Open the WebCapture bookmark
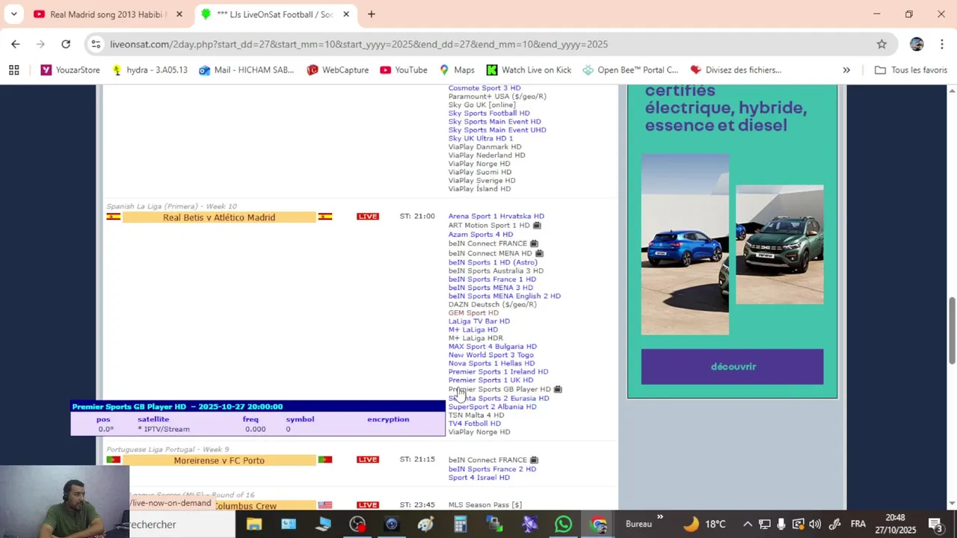This screenshot has width=957, height=538. 337,69
